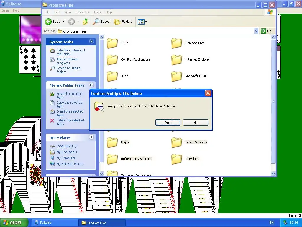Screen dimensions: 302x227
Task: Click Program Files taskbar button
Action: (102, 223)
